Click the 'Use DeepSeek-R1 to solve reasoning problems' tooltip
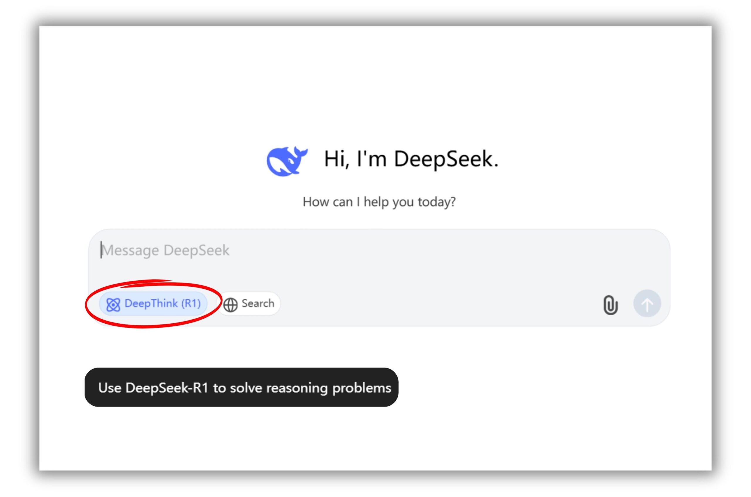Screen dimensions: 751x497 (241, 387)
